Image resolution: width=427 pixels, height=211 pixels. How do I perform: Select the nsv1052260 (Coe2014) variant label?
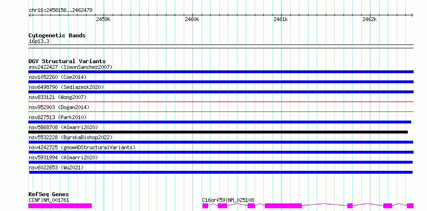(58, 77)
